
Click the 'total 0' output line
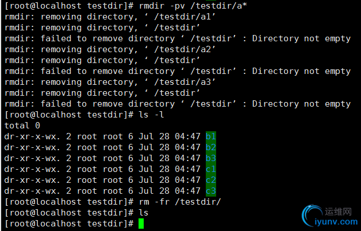(x=23, y=126)
